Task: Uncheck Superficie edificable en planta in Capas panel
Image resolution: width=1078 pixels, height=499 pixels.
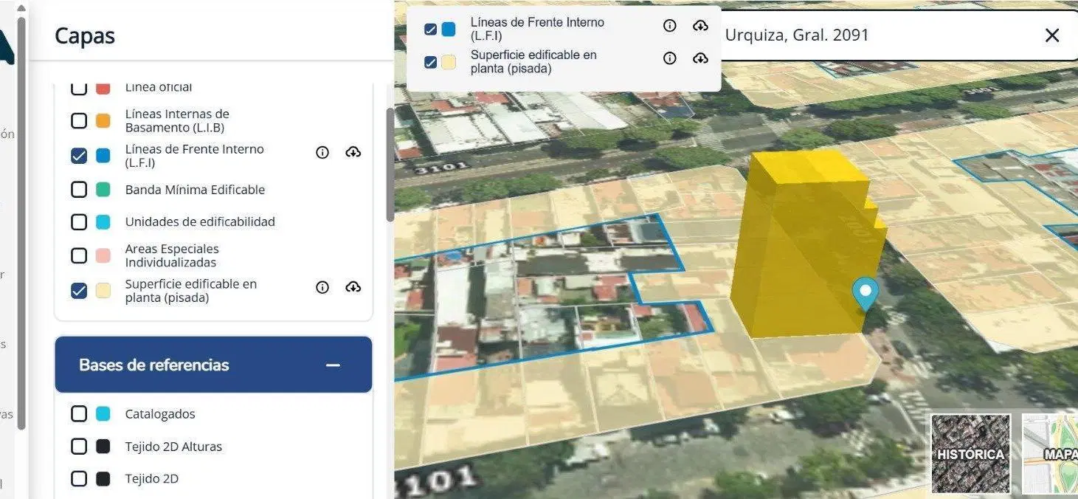Action: (78, 291)
